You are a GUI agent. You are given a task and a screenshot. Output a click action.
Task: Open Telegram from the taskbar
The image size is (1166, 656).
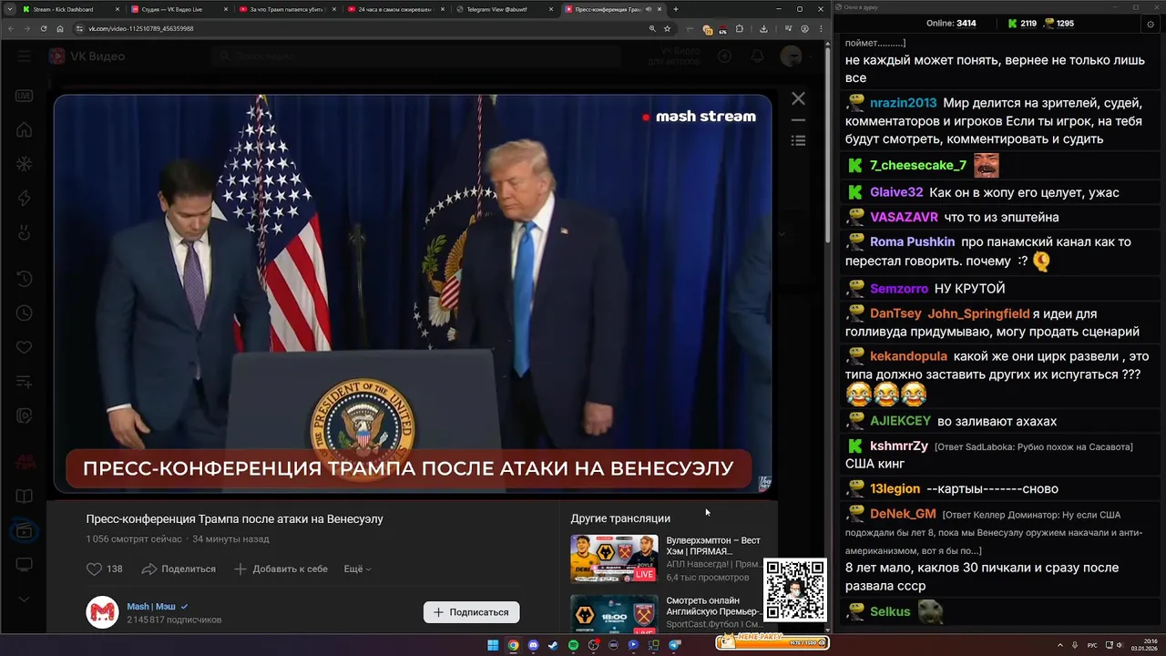(675, 645)
